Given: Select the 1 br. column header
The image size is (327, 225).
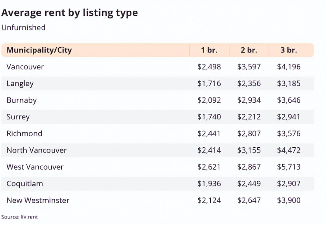Looking at the screenshot, I should click(209, 50).
